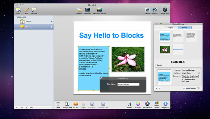Open the Snippets panel
210x119 pixels.
tap(88, 10)
